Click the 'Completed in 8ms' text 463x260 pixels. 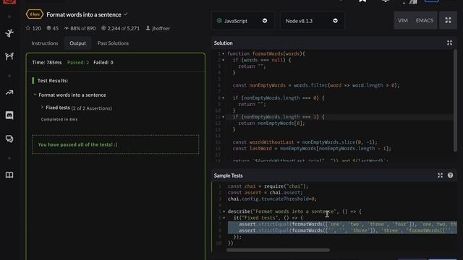pyautogui.click(x=59, y=119)
